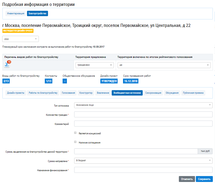The image size is (215, 186).
Task: Select the Внебюджетные источники tab
Action: pyautogui.click(x=127, y=93)
